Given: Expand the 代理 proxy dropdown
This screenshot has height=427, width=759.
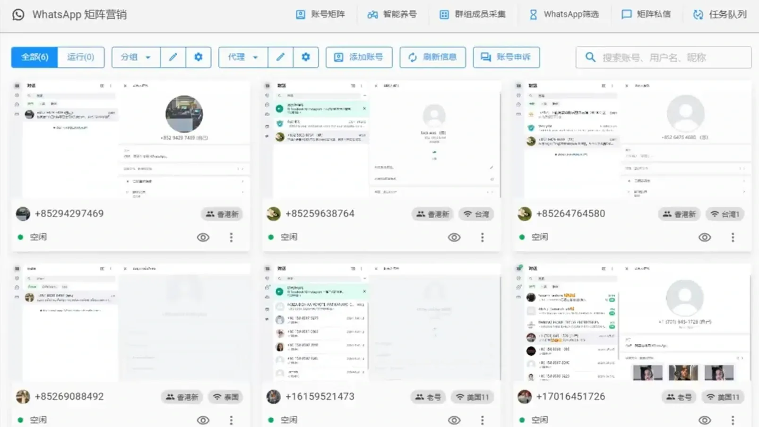Looking at the screenshot, I should (242, 57).
